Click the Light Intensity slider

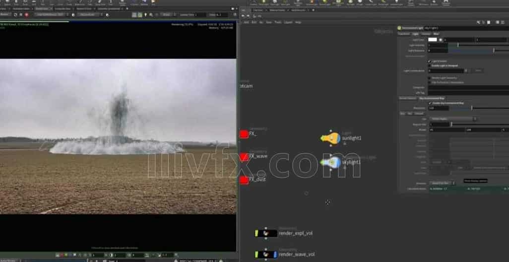(479, 45)
